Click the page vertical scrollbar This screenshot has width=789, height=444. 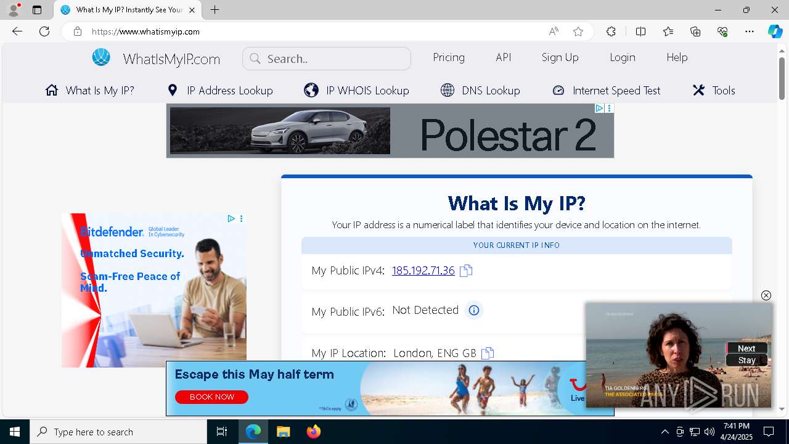click(782, 78)
